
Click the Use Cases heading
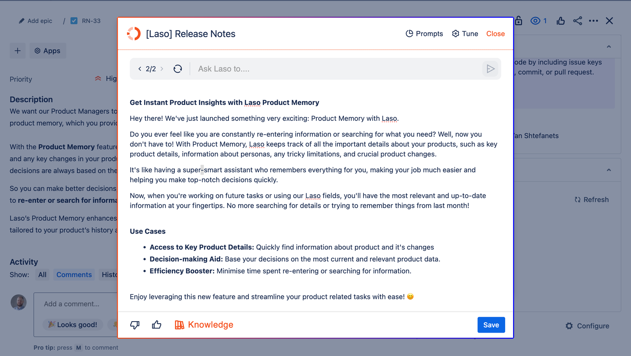pos(148,231)
